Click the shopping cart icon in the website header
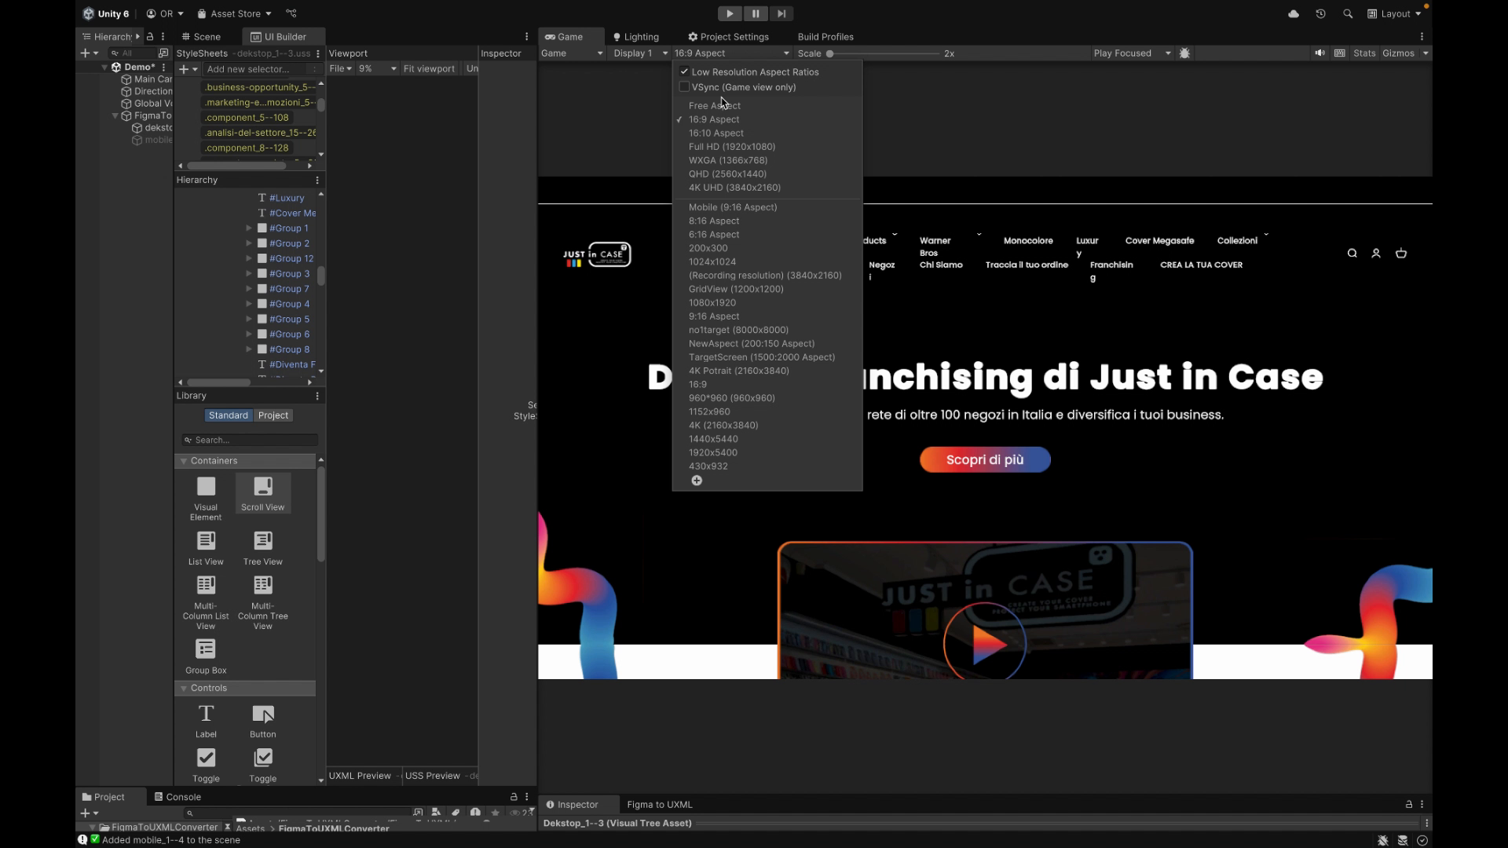 [1401, 254]
